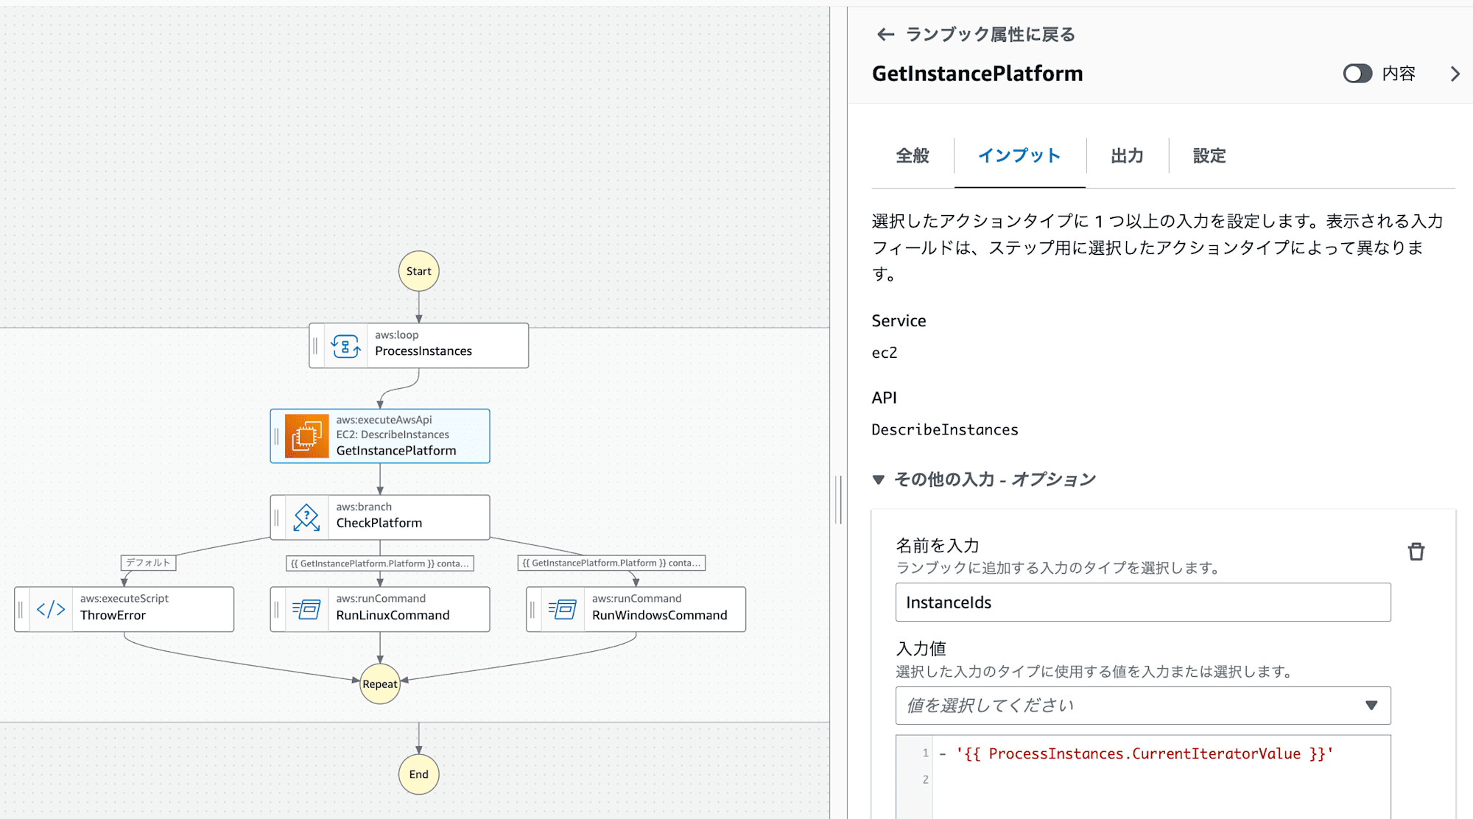
Task: Select the インプット tab
Action: click(x=1019, y=155)
